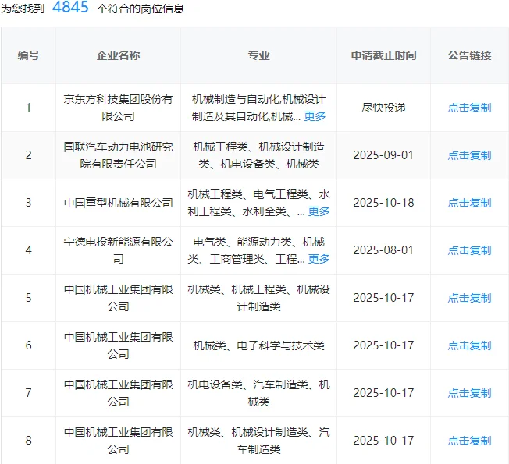Screen dimensions: 509x464
Task: Click the deadline 2025-08-01
Action: 383,250
